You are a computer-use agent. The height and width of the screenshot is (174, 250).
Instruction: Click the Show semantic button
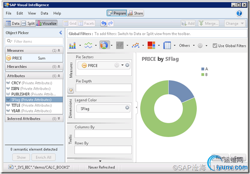21,157
